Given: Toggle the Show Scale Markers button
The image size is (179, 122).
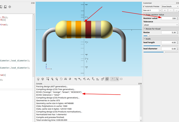Looking at the screenshot, I should pos(117,79).
